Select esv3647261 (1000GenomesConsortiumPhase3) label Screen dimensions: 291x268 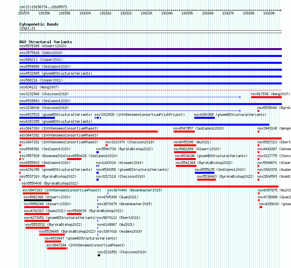(59, 142)
